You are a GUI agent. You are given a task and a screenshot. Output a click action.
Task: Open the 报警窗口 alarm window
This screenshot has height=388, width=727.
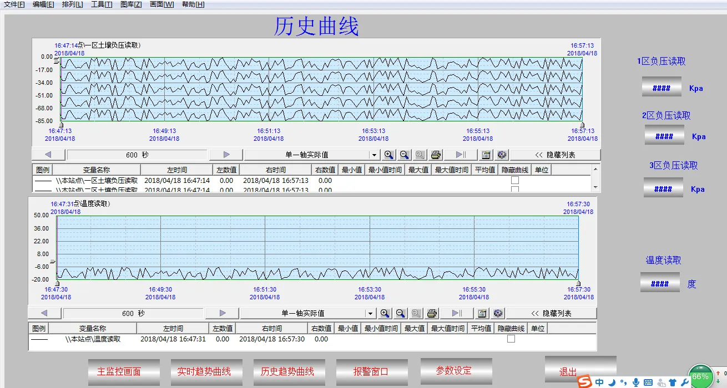[372, 372]
